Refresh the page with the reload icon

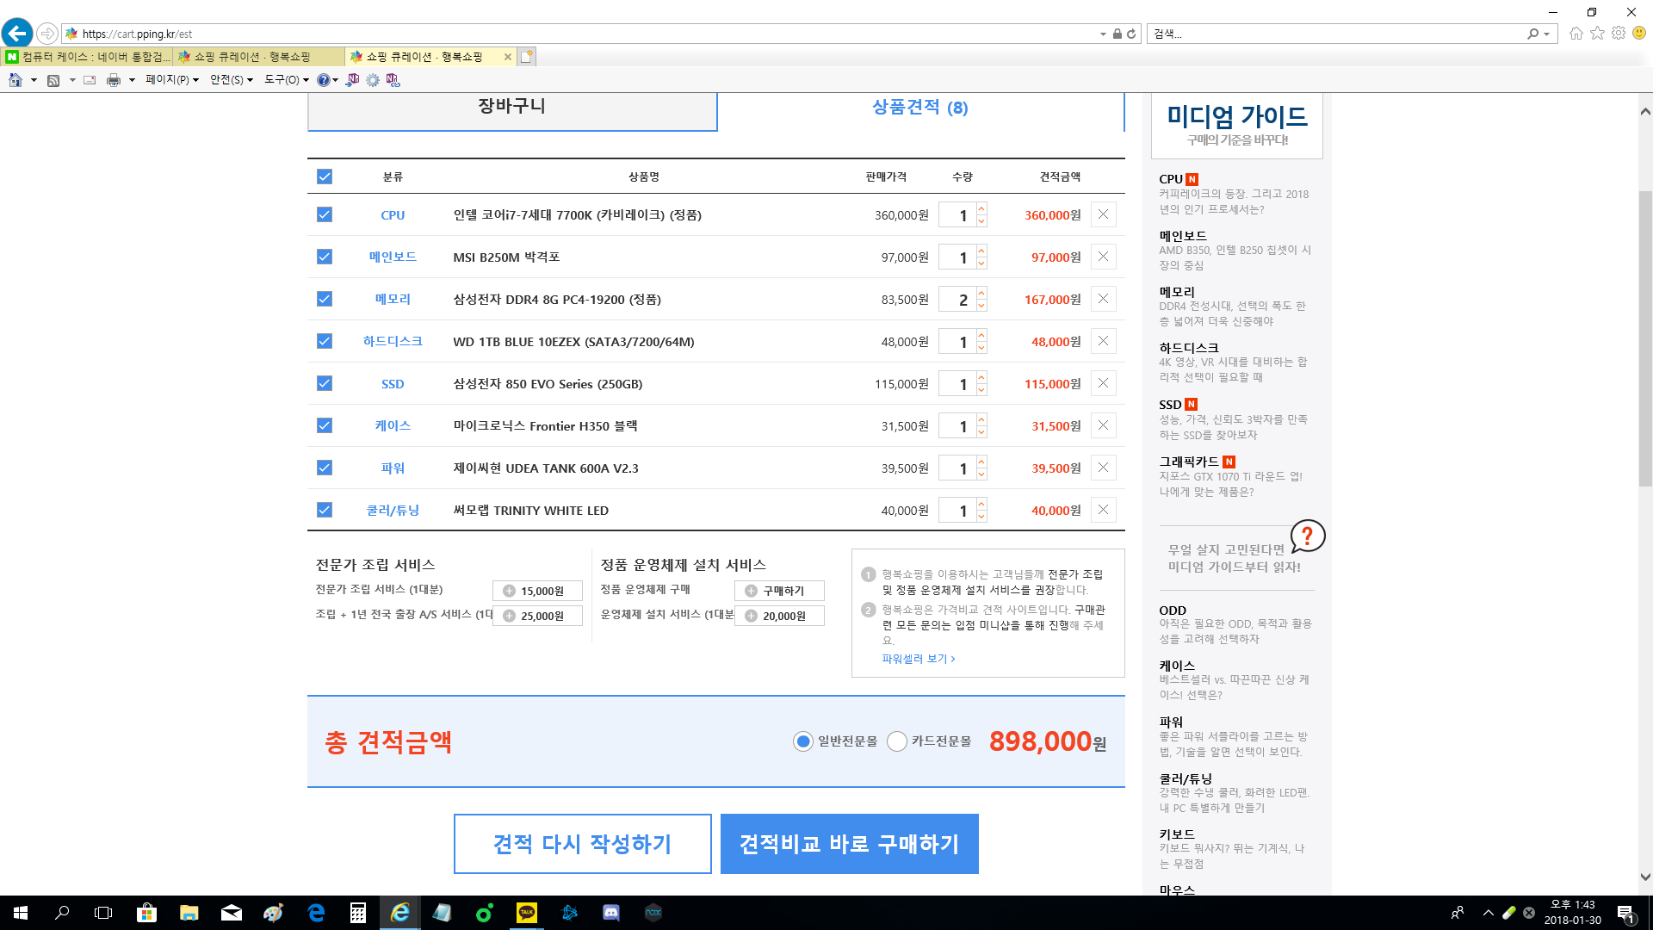click(1131, 34)
